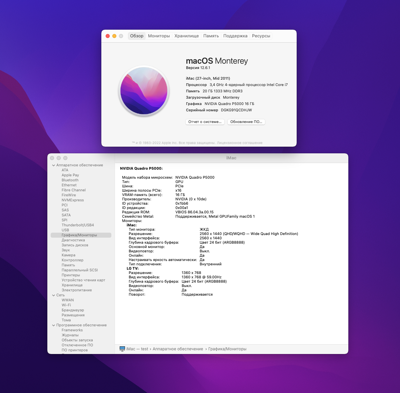
Task: Close the About This Mac window
Action: click(108, 36)
